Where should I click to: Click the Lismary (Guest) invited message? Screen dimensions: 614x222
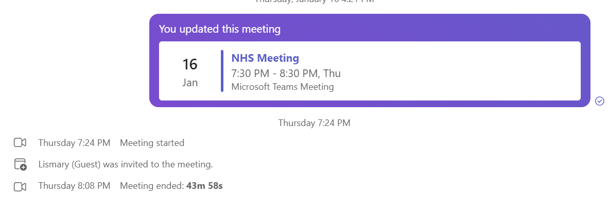pos(125,164)
